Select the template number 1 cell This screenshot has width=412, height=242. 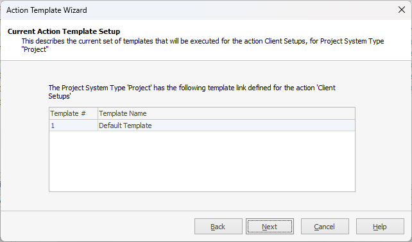click(73, 125)
